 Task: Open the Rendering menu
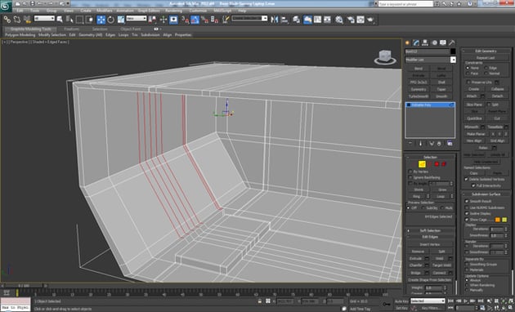click(x=173, y=11)
